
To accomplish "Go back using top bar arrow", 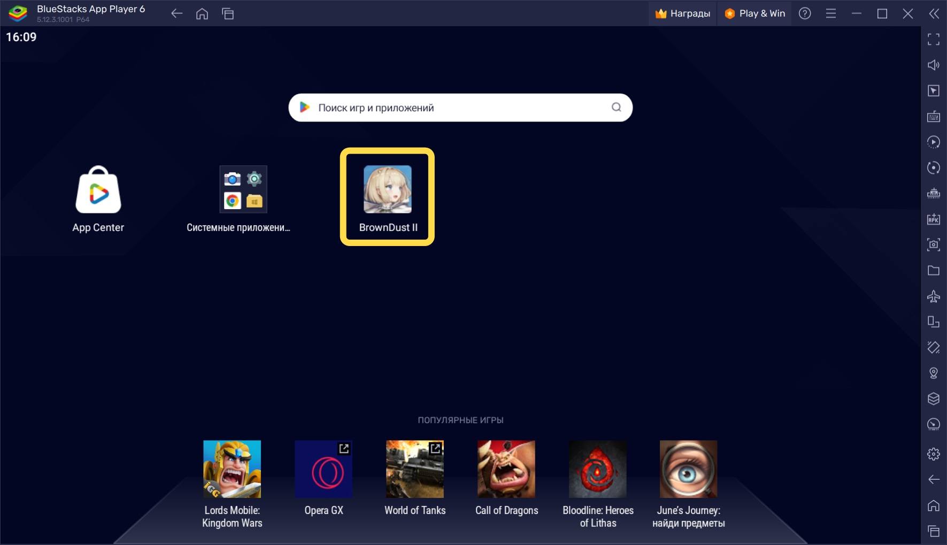I will [176, 13].
